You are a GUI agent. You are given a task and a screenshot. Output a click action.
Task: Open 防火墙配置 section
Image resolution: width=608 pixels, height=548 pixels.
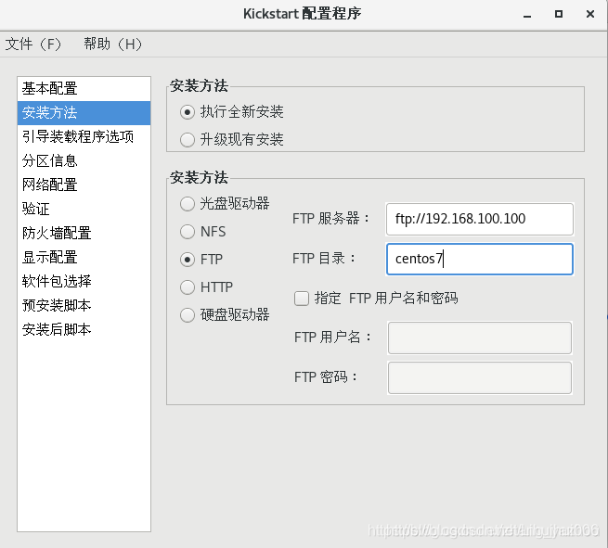tap(84, 233)
